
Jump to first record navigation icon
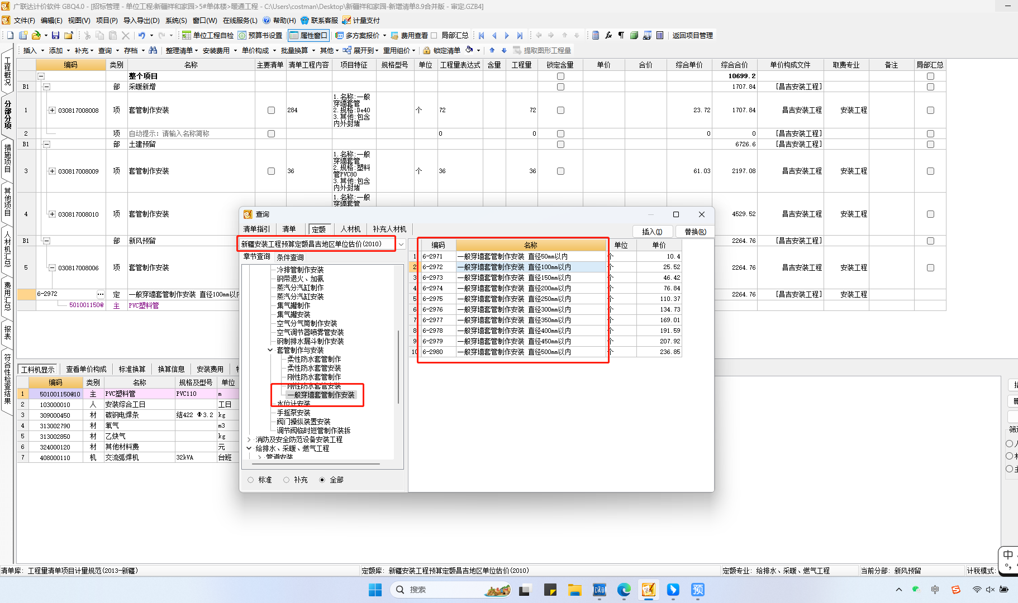pyautogui.click(x=482, y=35)
